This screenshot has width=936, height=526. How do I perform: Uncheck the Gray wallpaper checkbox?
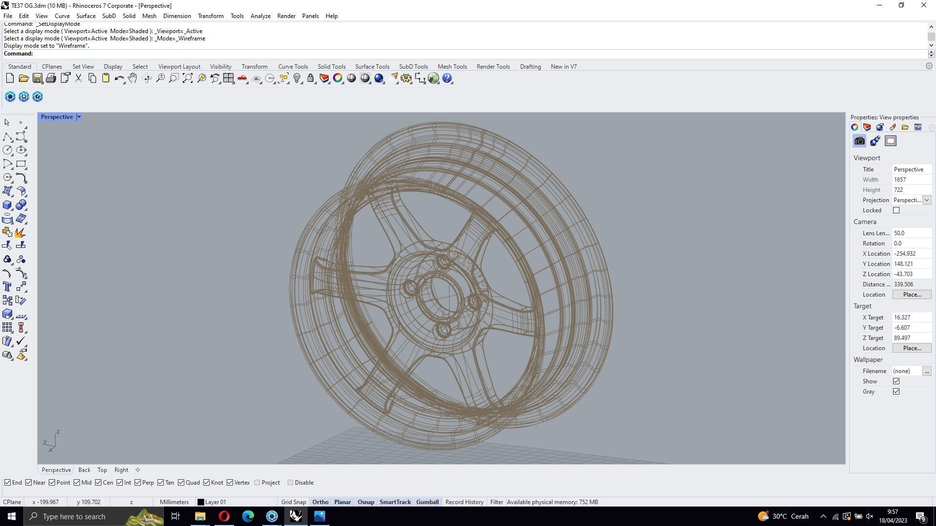coord(896,392)
